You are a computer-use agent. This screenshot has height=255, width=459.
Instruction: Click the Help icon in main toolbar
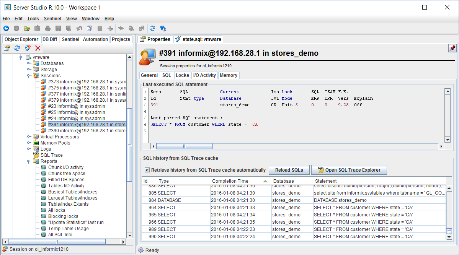163,28
